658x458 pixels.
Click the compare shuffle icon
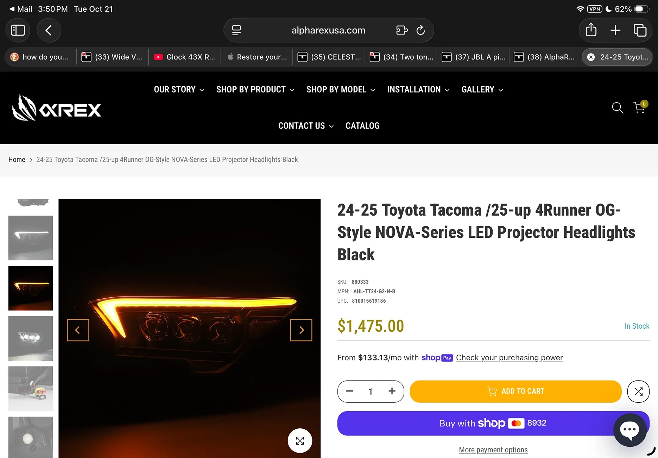(638, 391)
